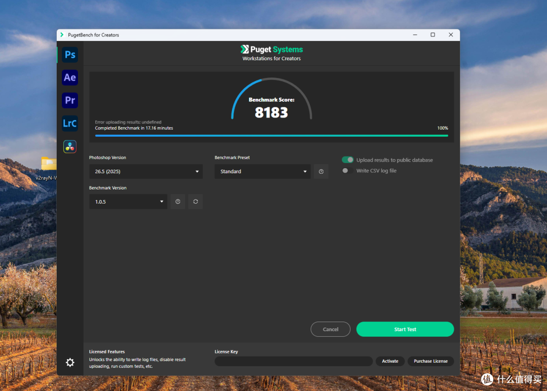This screenshot has width=547, height=391.
Task: Close the PugetBench for Creators window
Action: [451, 35]
